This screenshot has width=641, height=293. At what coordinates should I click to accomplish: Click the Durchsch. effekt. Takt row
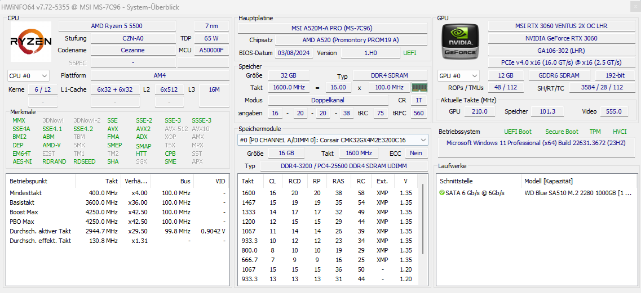tap(118, 241)
